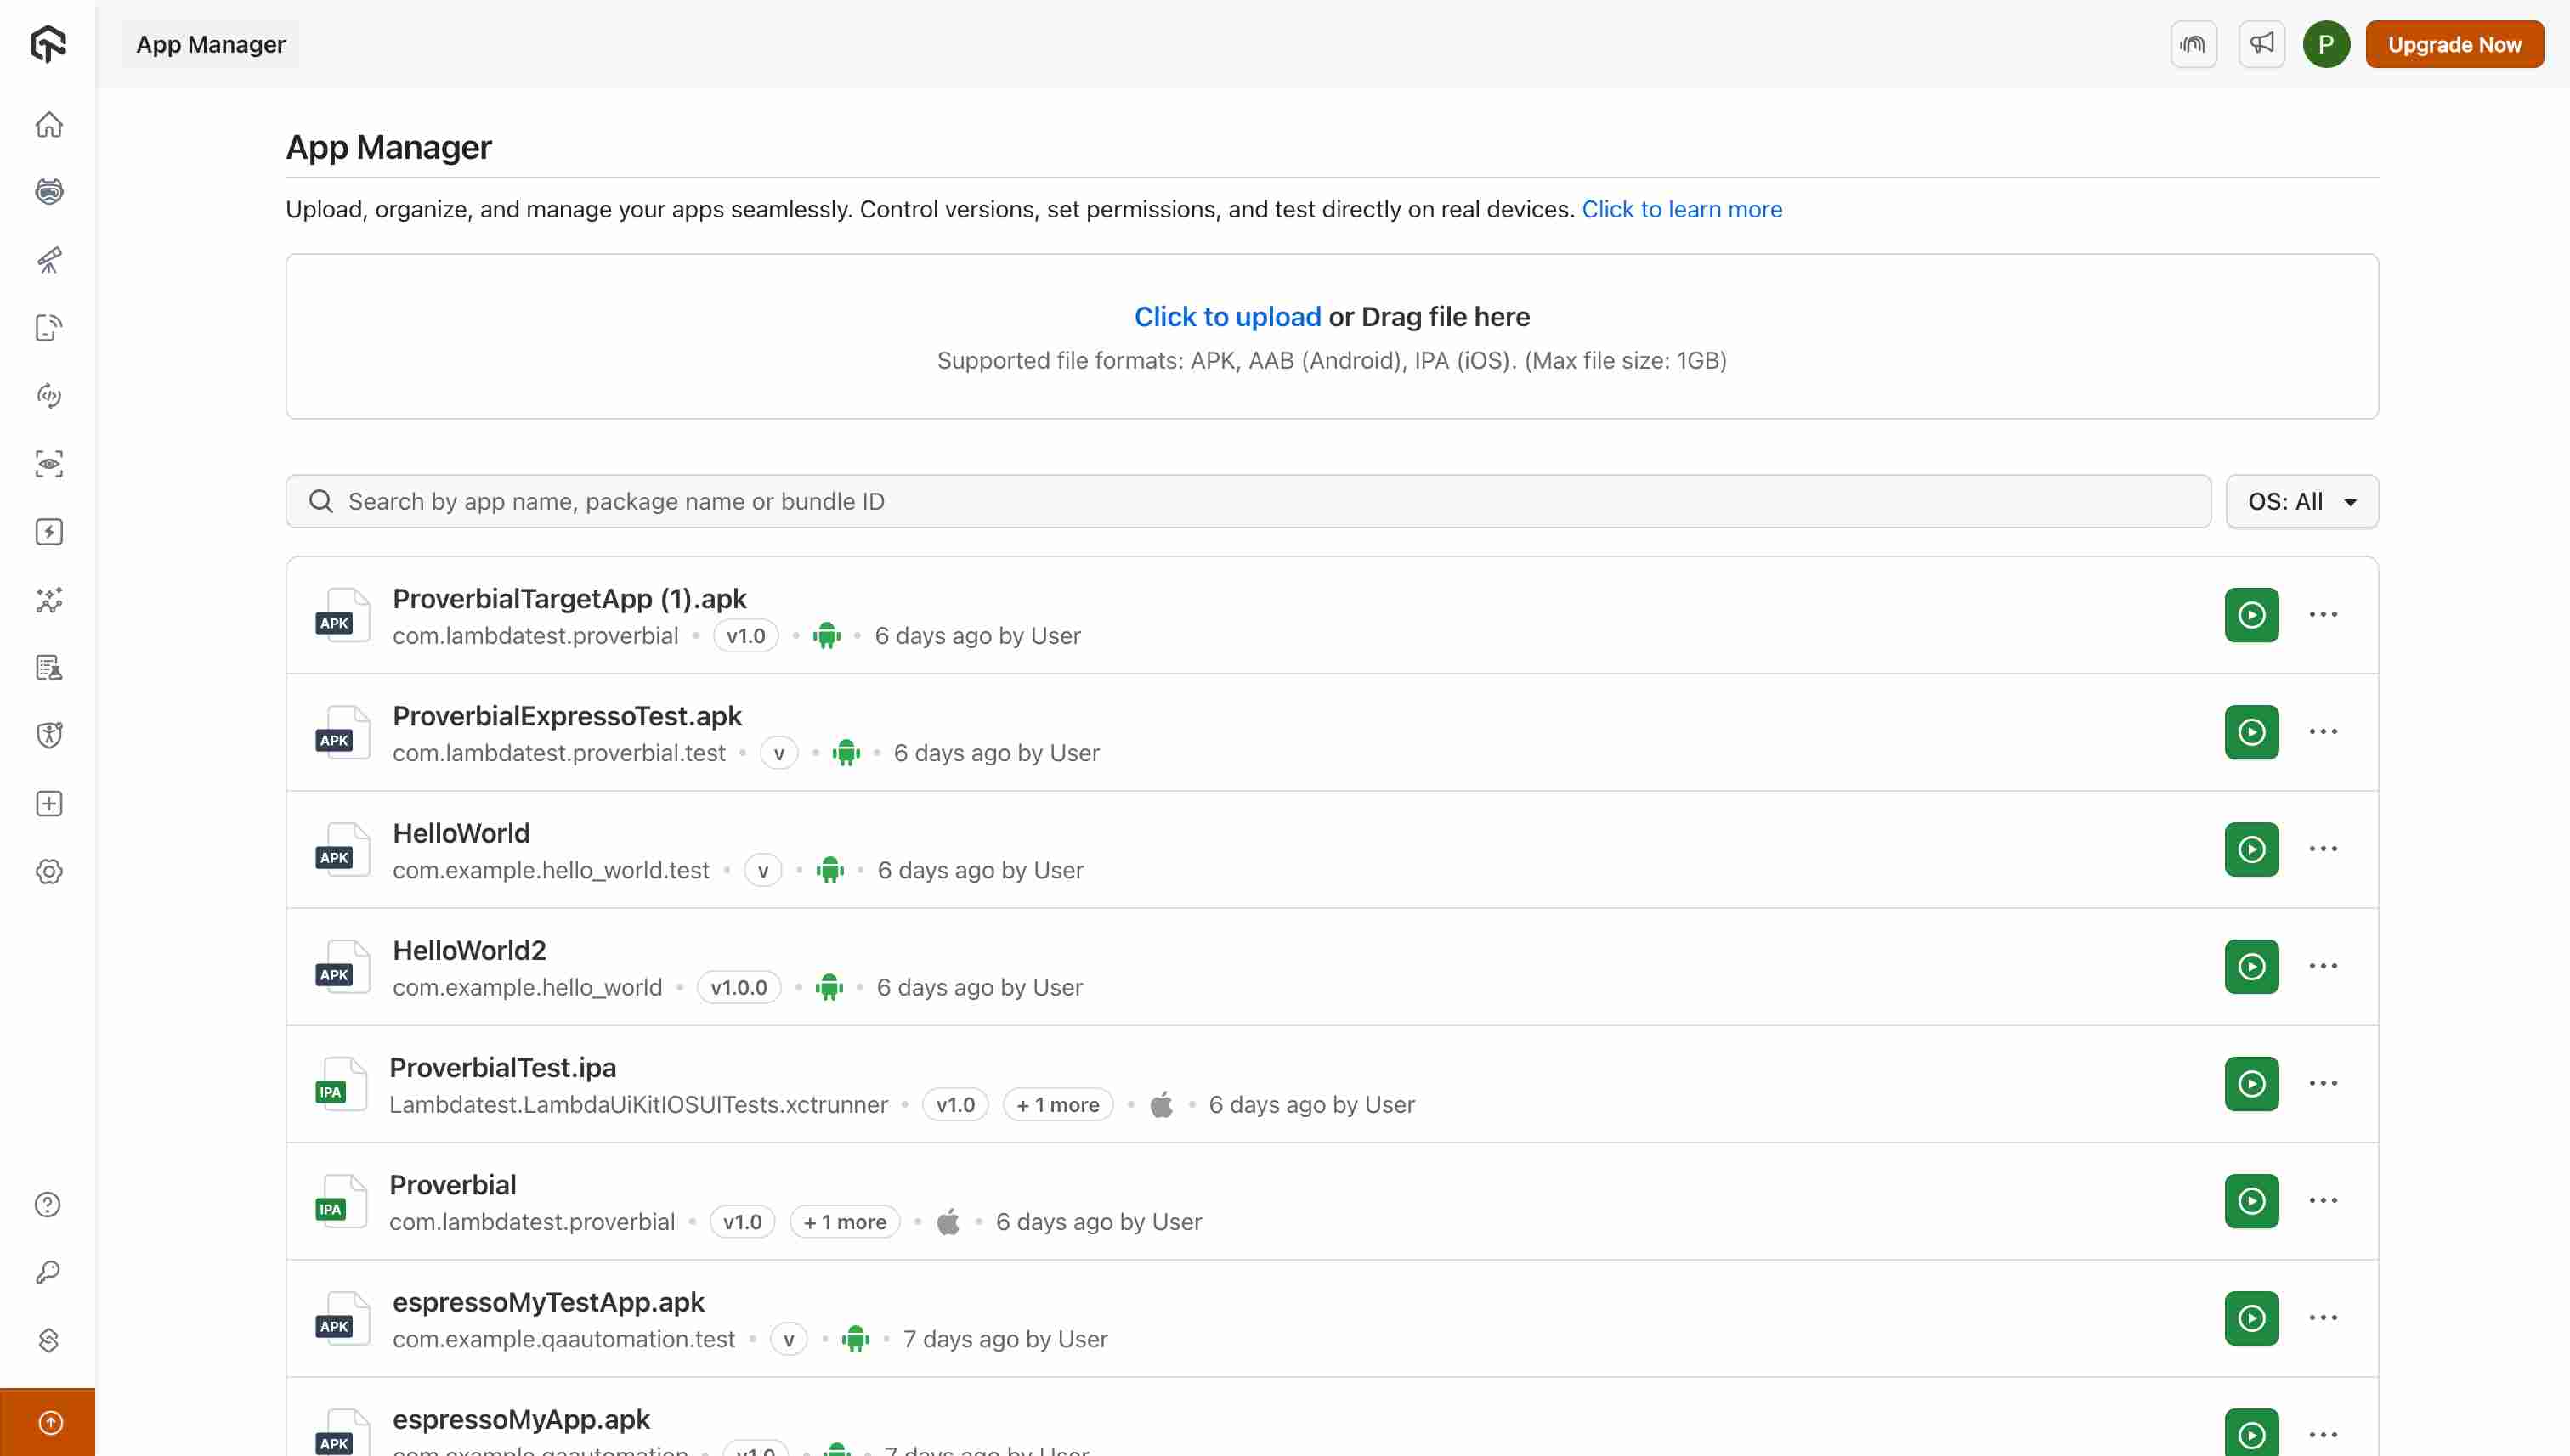Click the 'Click to upload' link
This screenshot has width=2570, height=1456.
click(x=1226, y=317)
